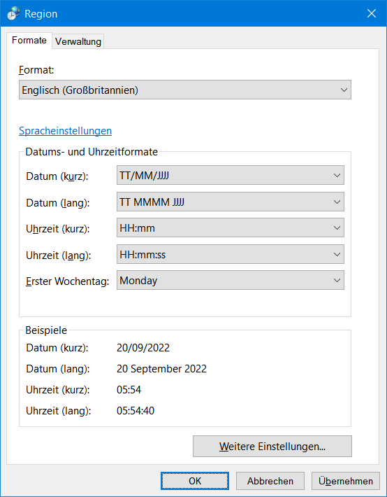Open the Spracheinstellungen link
Image resolution: width=387 pixels, height=497 pixels.
pyautogui.click(x=65, y=131)
